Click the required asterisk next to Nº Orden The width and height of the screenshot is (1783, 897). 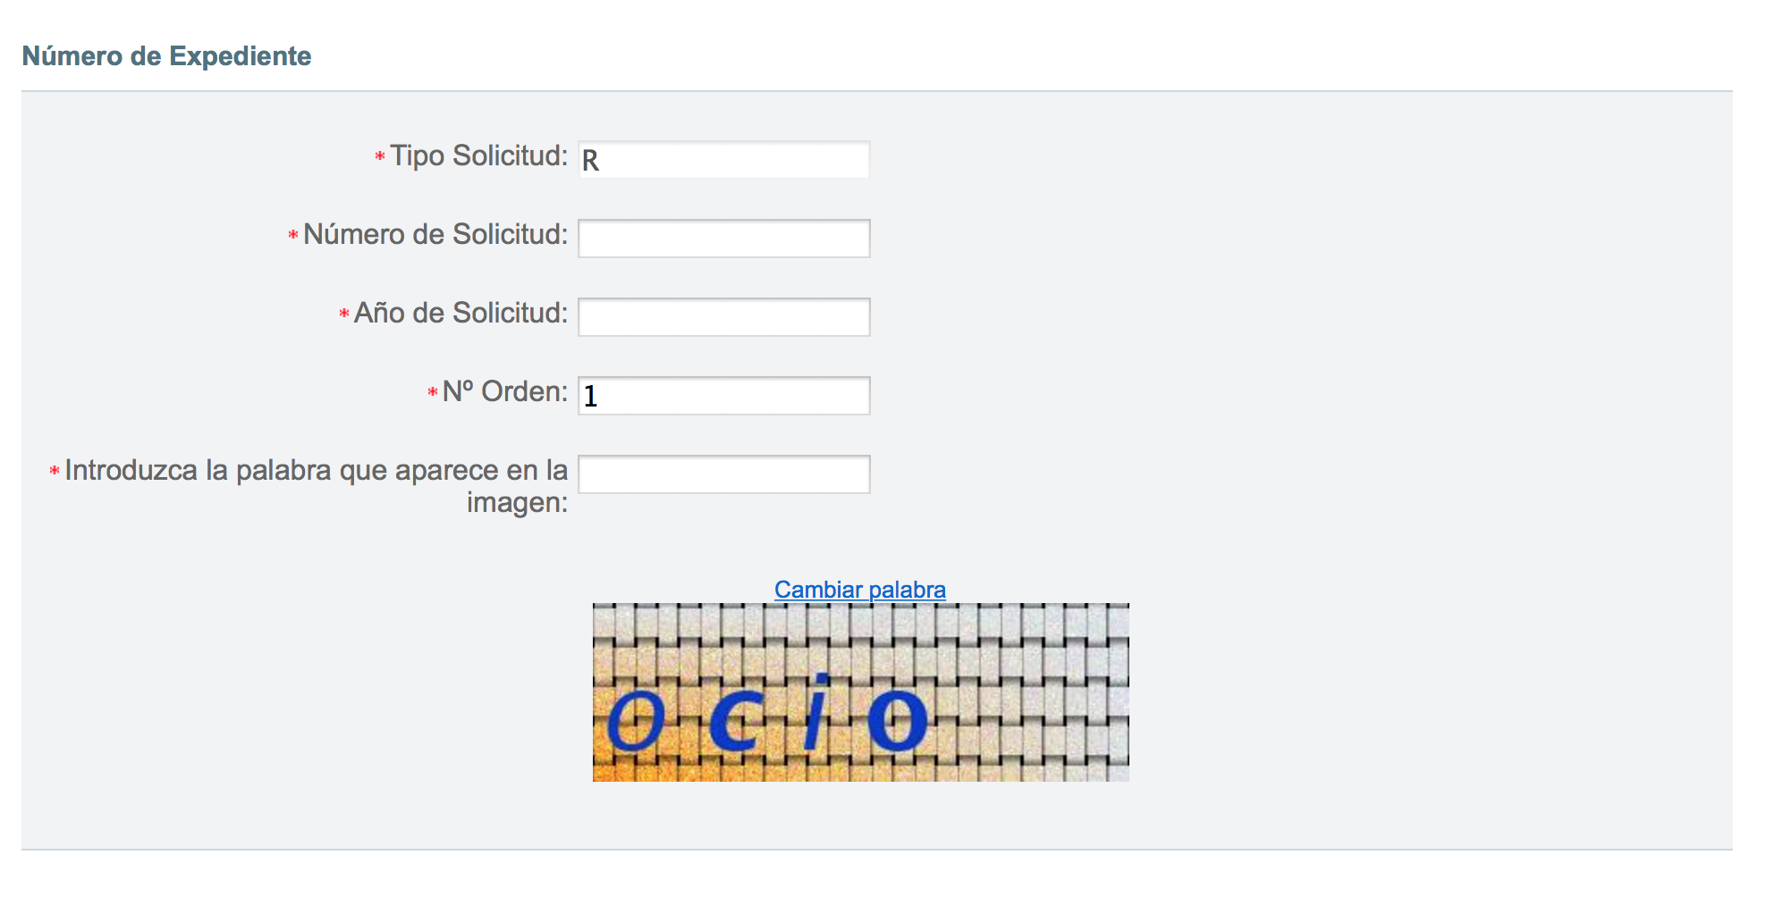pos(433,392)
